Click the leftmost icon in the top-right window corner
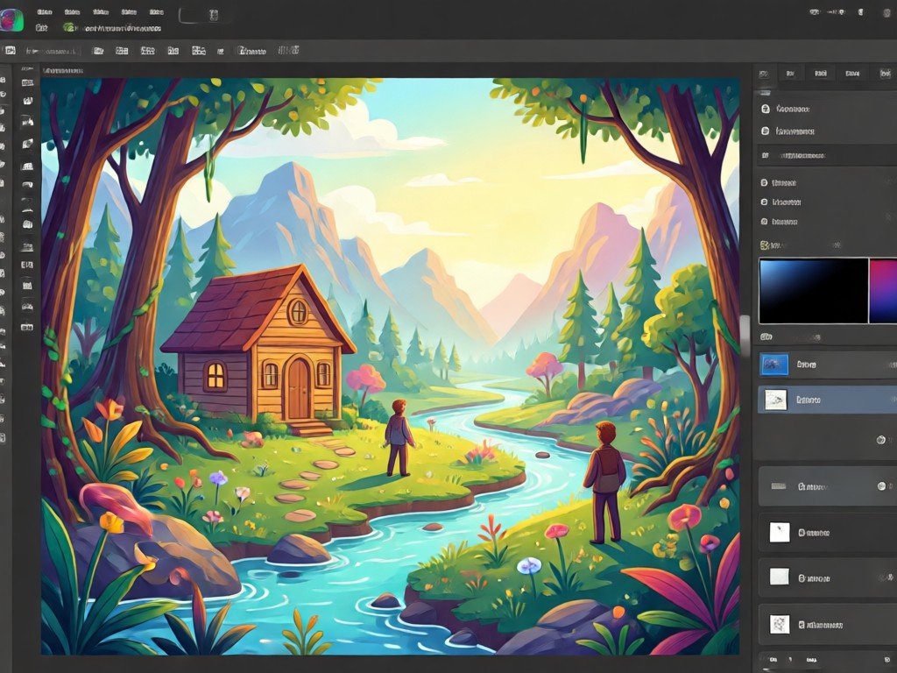The image size is (897, 673). click(815, 12)
